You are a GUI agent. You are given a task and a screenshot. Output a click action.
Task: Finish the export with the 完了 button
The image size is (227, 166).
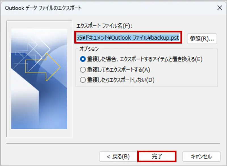pos(157,156)
